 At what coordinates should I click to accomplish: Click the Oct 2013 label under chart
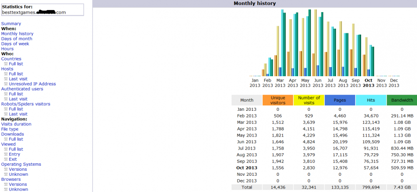[x=369, y=83]
